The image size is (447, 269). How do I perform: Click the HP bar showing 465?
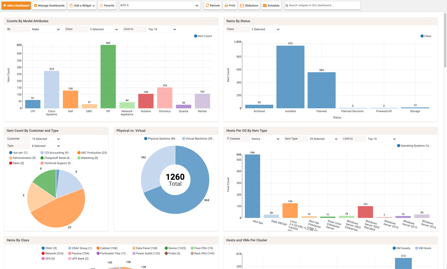pyautogui.click(x=108, y=77)
